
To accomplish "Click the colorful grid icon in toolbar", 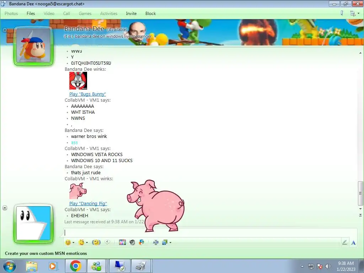I will click(x=122, y=242).
